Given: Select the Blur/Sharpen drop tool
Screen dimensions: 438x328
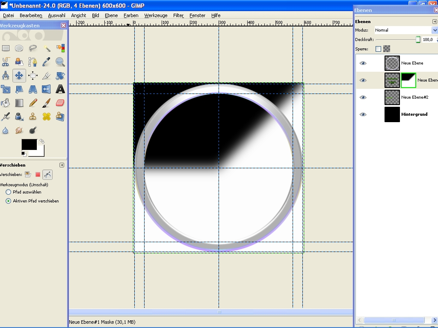Looking at the screenshot, I should (6, 130).
